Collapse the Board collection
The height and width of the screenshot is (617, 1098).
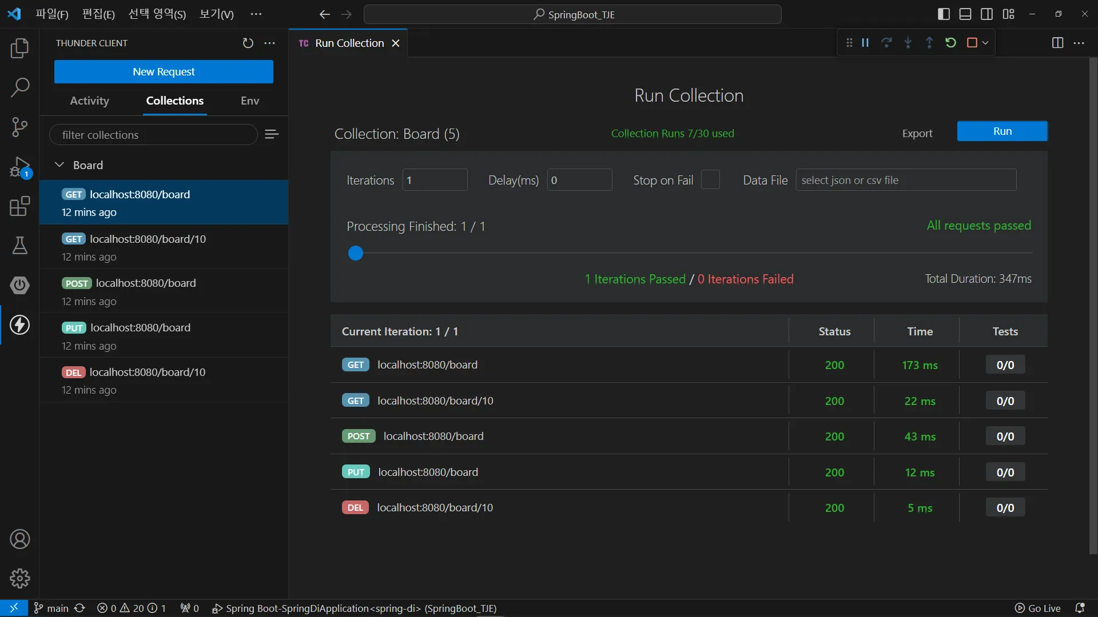pos(59,165)
